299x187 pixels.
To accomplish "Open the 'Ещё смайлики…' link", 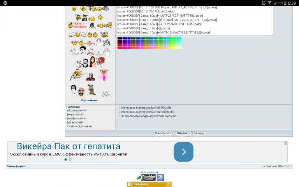I will [90, 101].
